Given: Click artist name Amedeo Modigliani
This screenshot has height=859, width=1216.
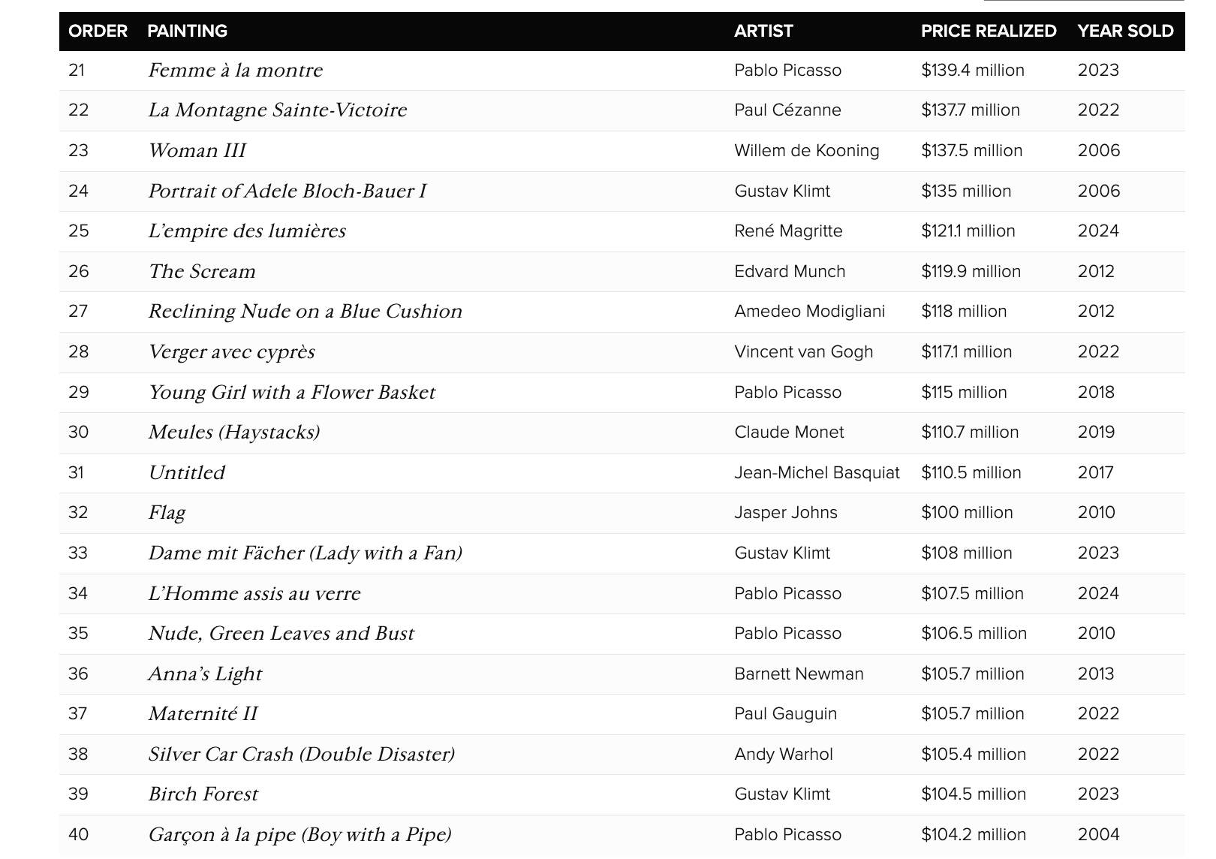Looking at the screenshot, I should 809,312.
